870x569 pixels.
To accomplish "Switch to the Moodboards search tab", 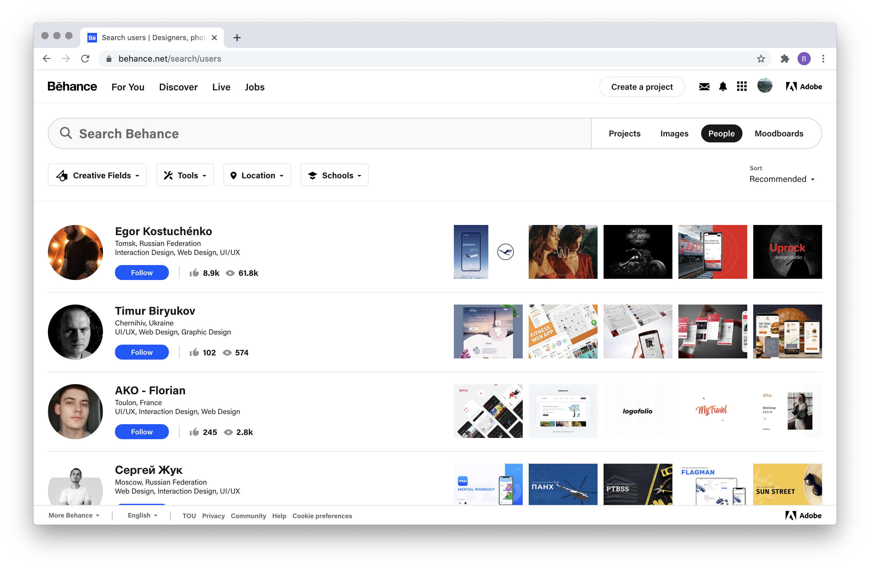I will 779,133.
